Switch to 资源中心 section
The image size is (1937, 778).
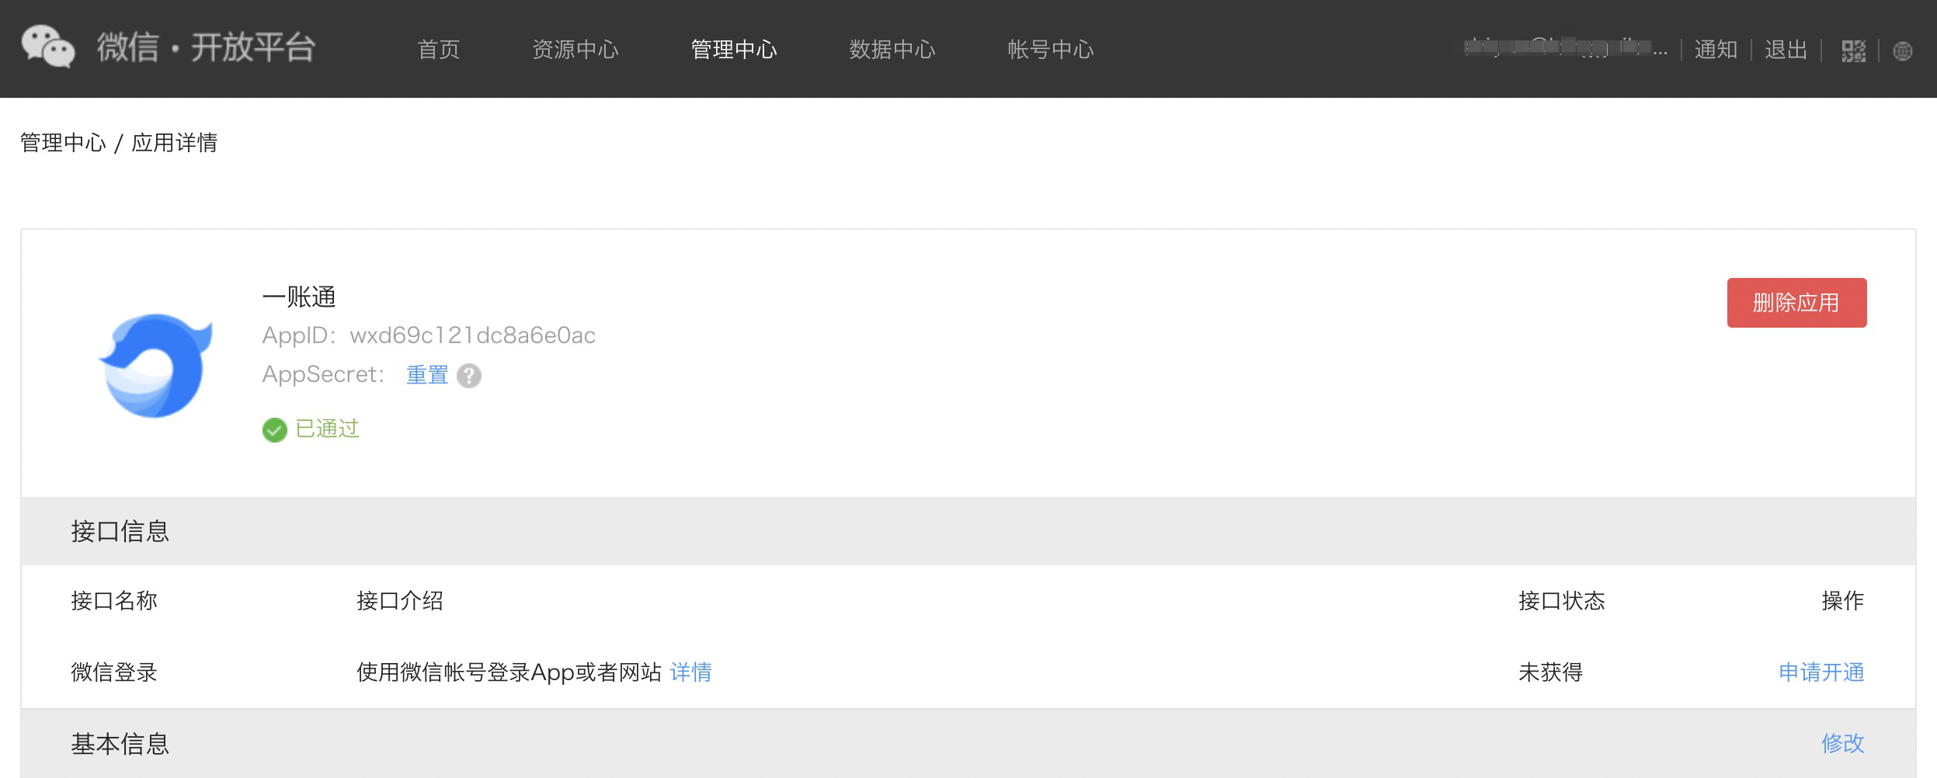point(576,49)
